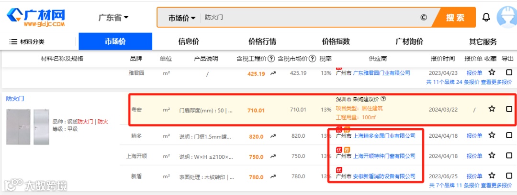The width and height of the screenshot is (517, 195).
Task: Tick export checkbox for 雅君园 row
Action: (x=509, y=72)
